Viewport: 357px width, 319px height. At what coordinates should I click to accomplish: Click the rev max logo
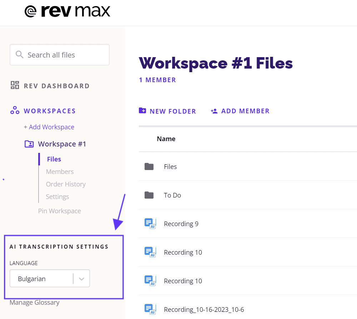[67, 11]
